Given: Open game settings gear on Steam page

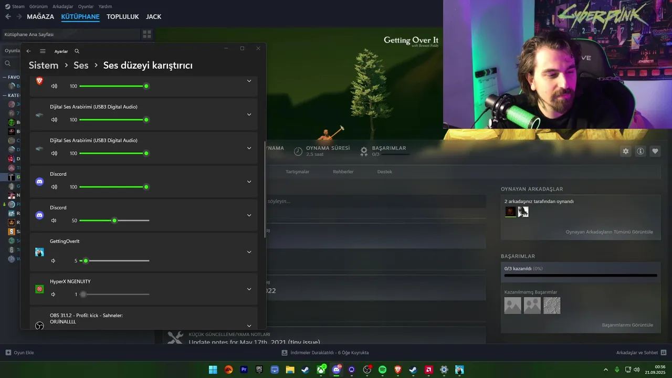Looking at the screenshot, I should pos(625,151).
